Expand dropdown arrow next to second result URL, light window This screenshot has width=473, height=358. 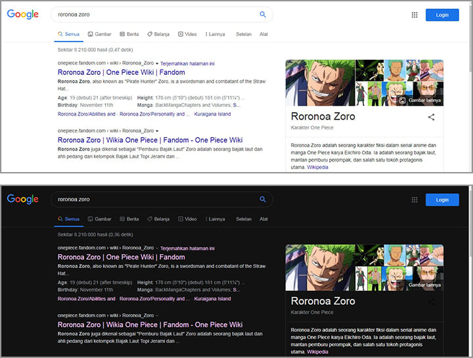click(x=157, y=131)
